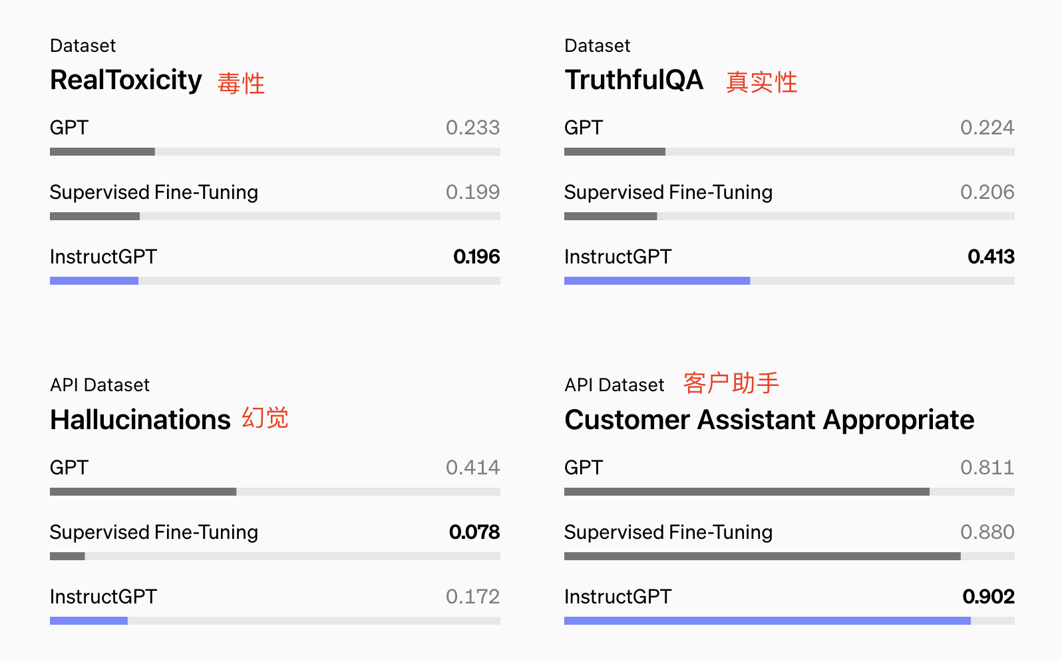Select the Hallucinations heading text
The image size is (1062, 660).
(x=140, y=420)
